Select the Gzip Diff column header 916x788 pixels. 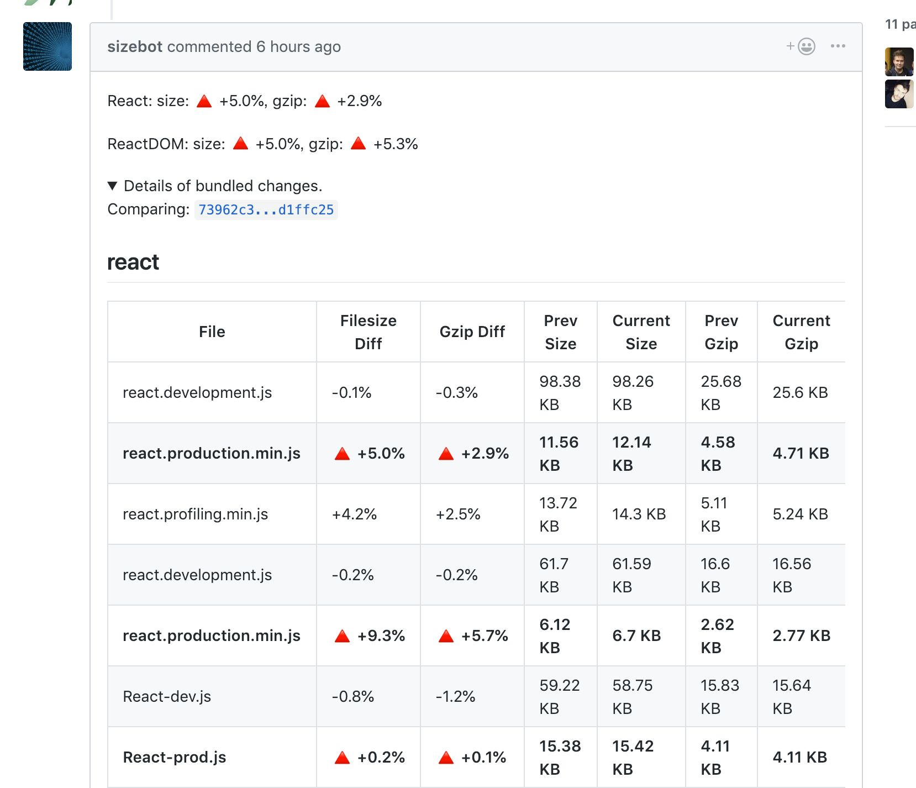click(x=472, y=332)
